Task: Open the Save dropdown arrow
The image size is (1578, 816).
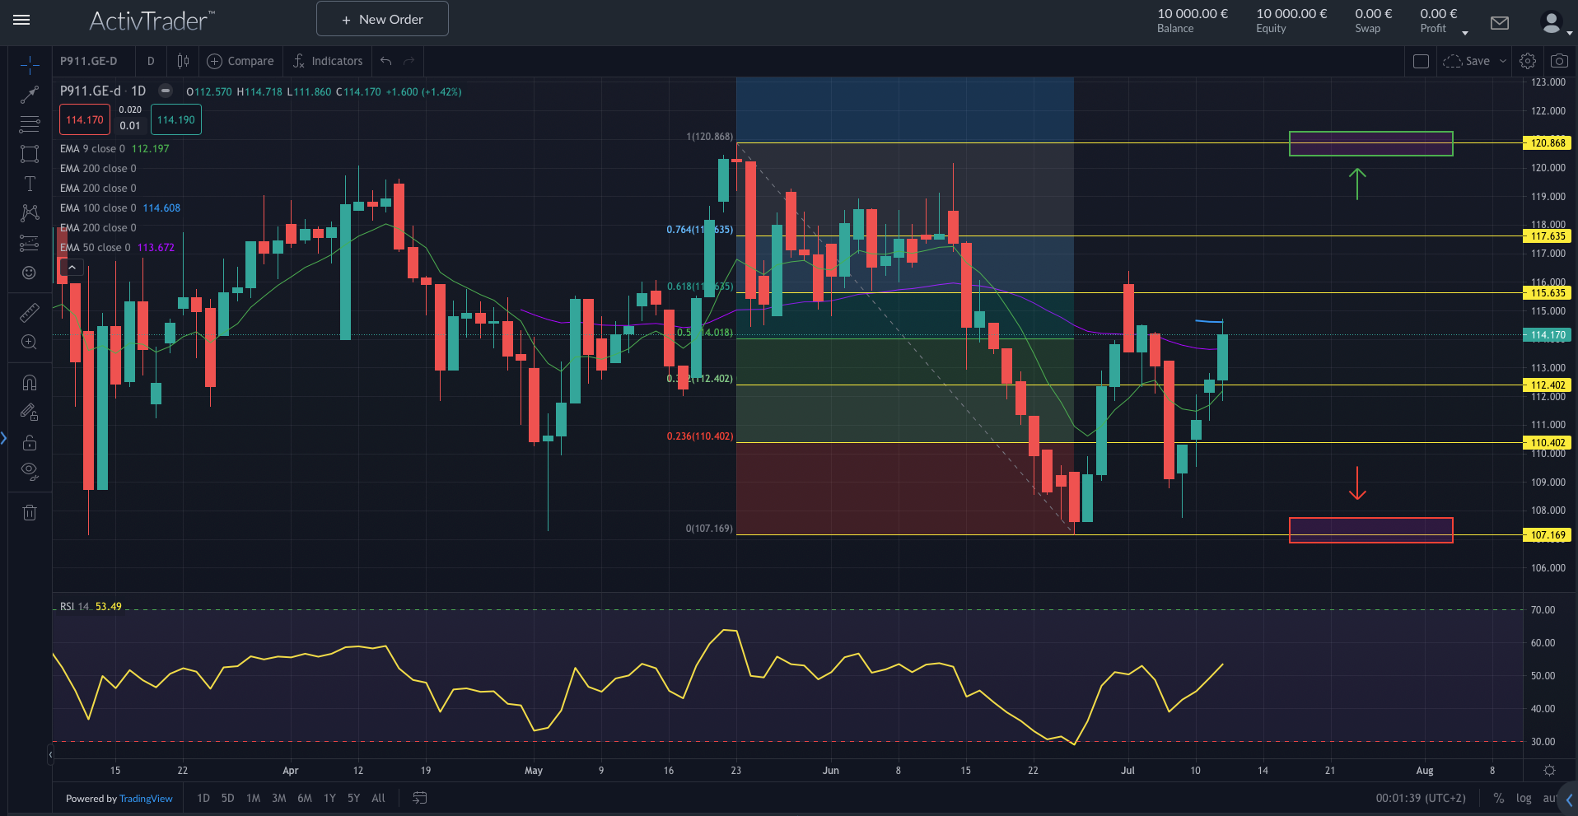Action: click(1503, 61)
